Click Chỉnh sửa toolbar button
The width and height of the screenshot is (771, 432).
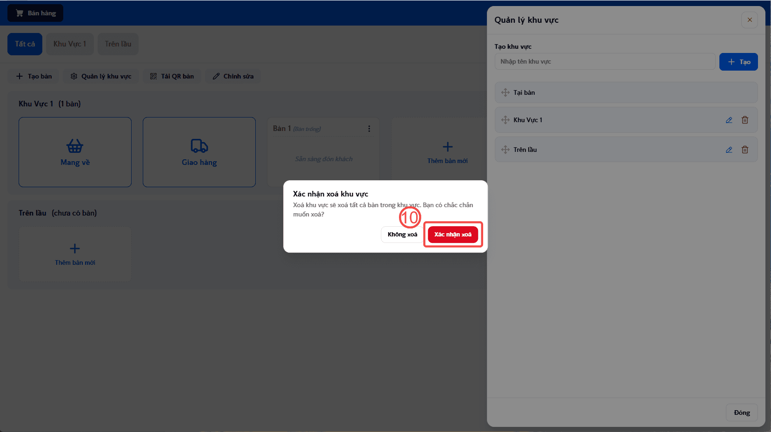coord(233,76)
